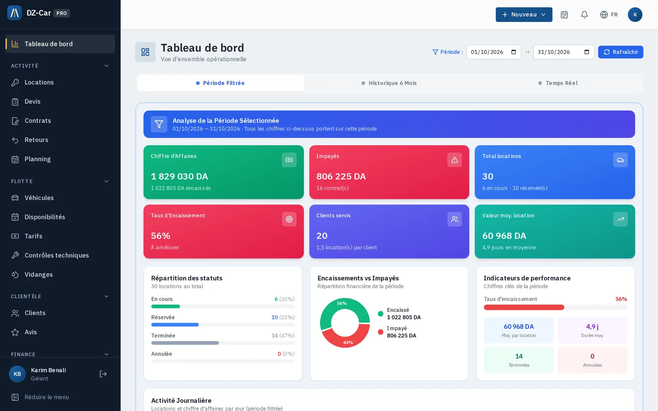This screenshot has height=411, width=658.
Task: Open the calendar icon in top bar
Action: point(564,15)
